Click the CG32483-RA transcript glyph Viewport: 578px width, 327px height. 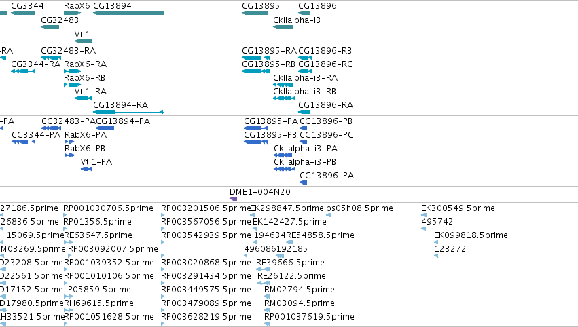coord(51,58)
